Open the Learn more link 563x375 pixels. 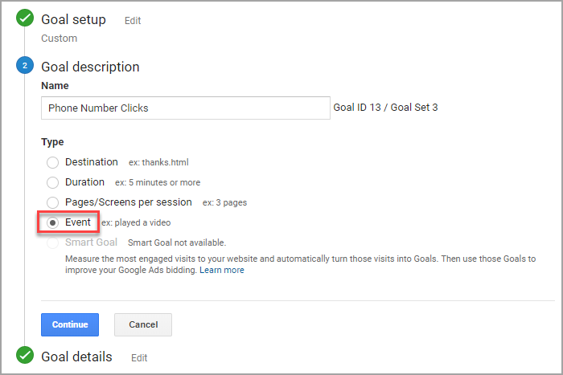pos(221,270)
